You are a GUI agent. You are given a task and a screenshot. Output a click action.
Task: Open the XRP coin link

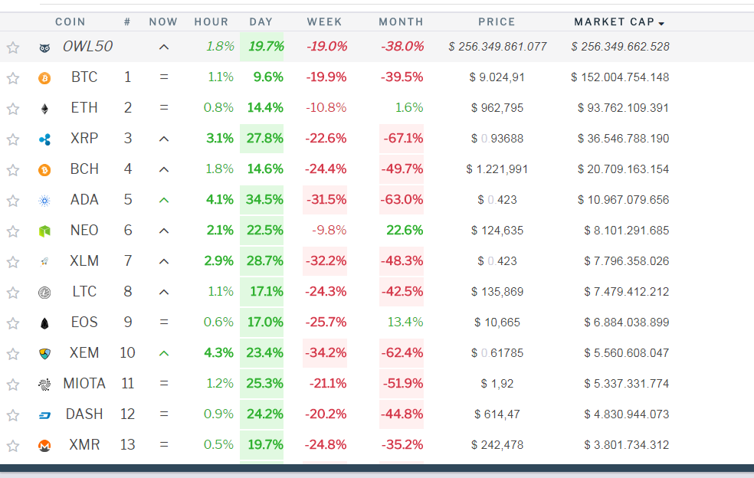point(84,139)
